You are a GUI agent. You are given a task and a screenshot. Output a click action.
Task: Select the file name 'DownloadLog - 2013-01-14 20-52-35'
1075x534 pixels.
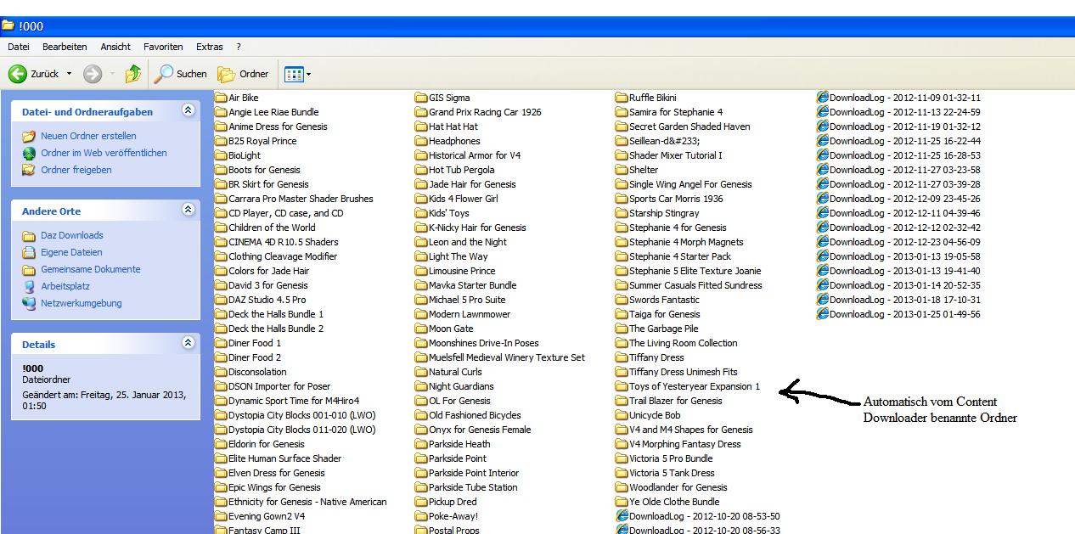coord(905,285)
